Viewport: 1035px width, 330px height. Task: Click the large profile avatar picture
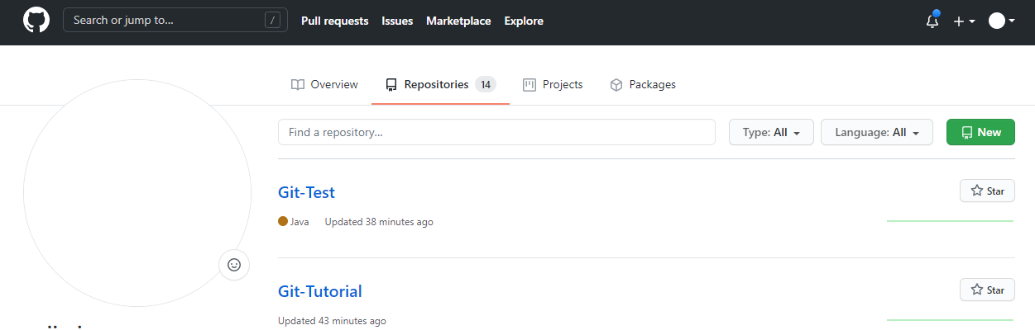click(137, 193)
